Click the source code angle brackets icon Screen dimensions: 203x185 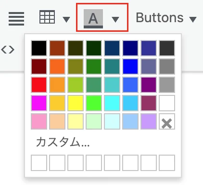pyautogui.click(x=8, y=50)
